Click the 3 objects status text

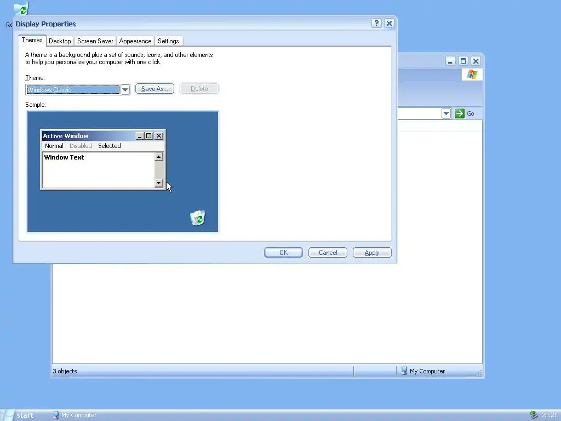(x=65, y=371)
